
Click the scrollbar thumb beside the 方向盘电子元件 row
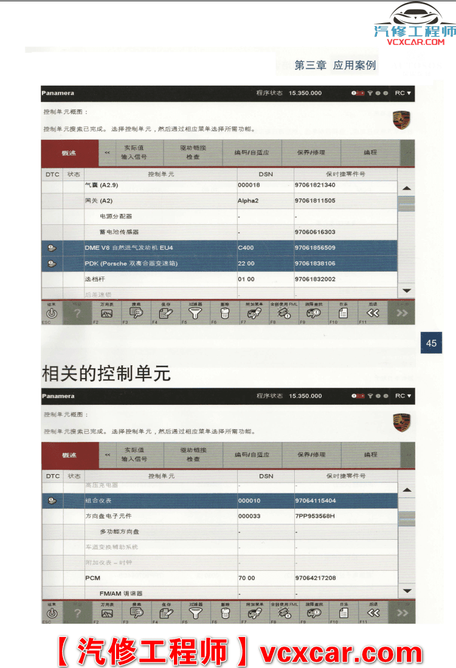click(407, 518)
